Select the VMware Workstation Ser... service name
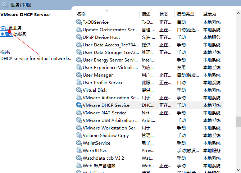The width and height of the screenshot is (241, 173). [x=110, y=128]
